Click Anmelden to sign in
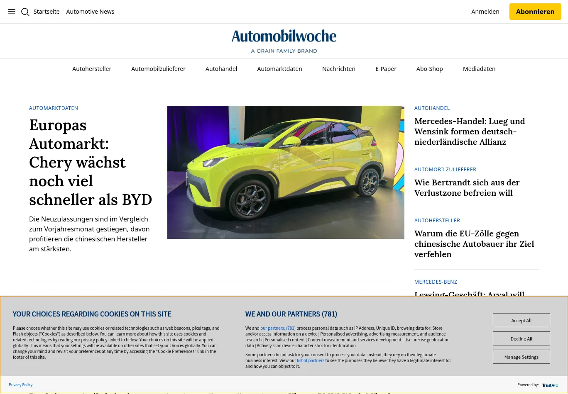The width and height of the screenshot is (568, 394). pyautogui.click(x=485, y=12)
